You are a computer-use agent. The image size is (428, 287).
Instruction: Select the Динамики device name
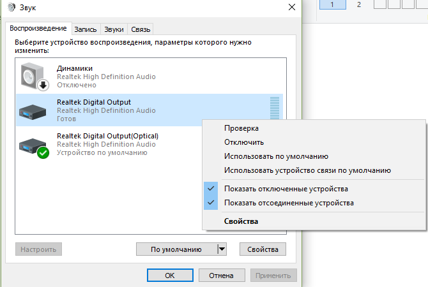(75, 68)
